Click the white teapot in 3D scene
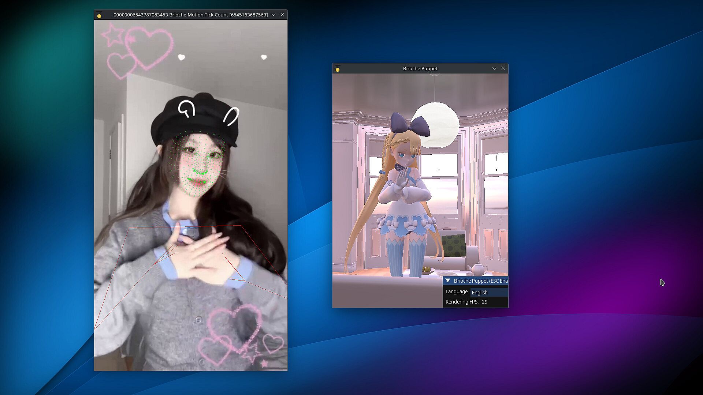Screen dimensions: 703x395 pyautogui.click(x=477, y=270)
